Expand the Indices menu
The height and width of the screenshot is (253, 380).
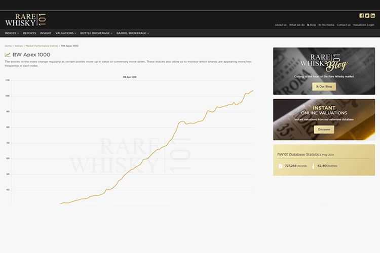(12, 33)
